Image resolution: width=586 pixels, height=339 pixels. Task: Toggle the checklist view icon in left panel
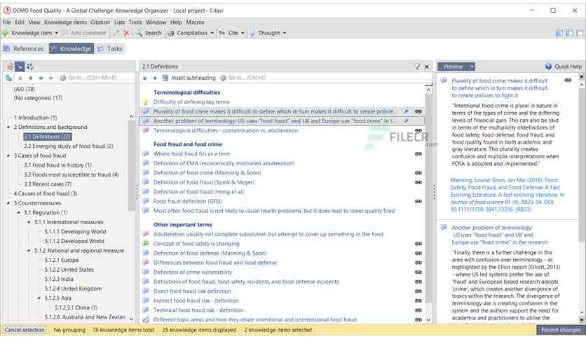29,67
